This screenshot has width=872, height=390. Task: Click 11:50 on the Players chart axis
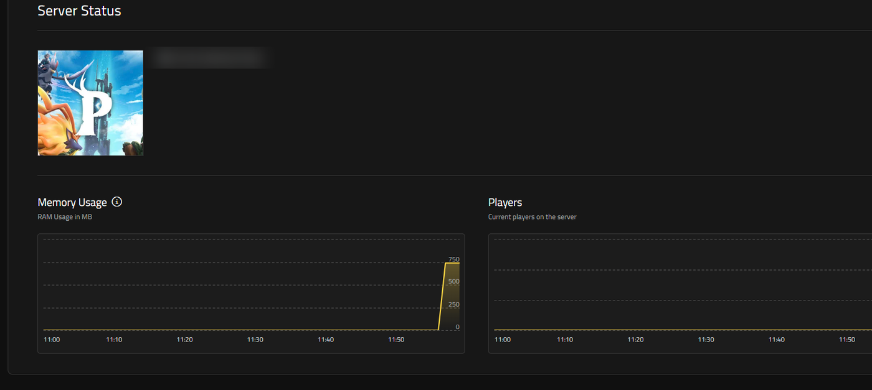(x=846, y=340)
